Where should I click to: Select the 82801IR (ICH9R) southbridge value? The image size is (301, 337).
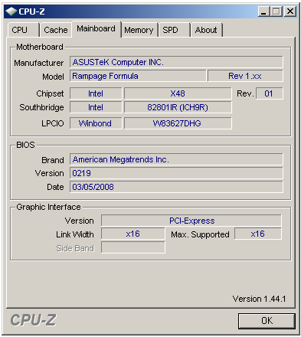tap(178, 107)
